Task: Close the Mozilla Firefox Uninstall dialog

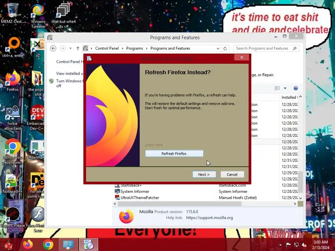Action: (x=242, y=57)
